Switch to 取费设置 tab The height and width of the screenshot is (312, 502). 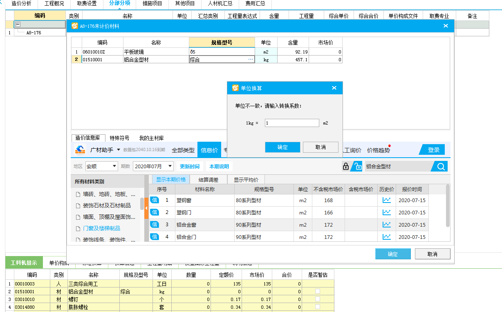[x=87, y=4]
